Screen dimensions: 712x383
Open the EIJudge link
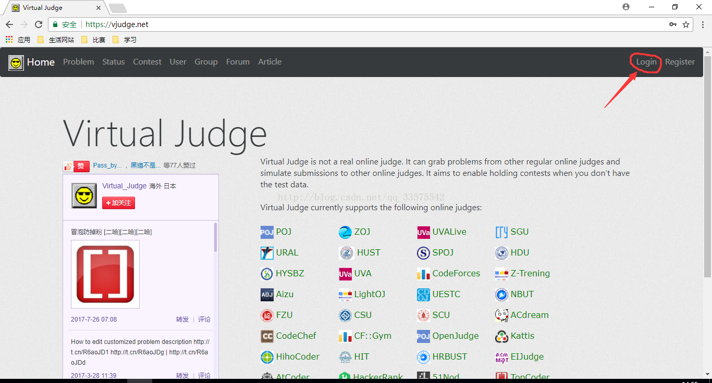click(527, 356)
